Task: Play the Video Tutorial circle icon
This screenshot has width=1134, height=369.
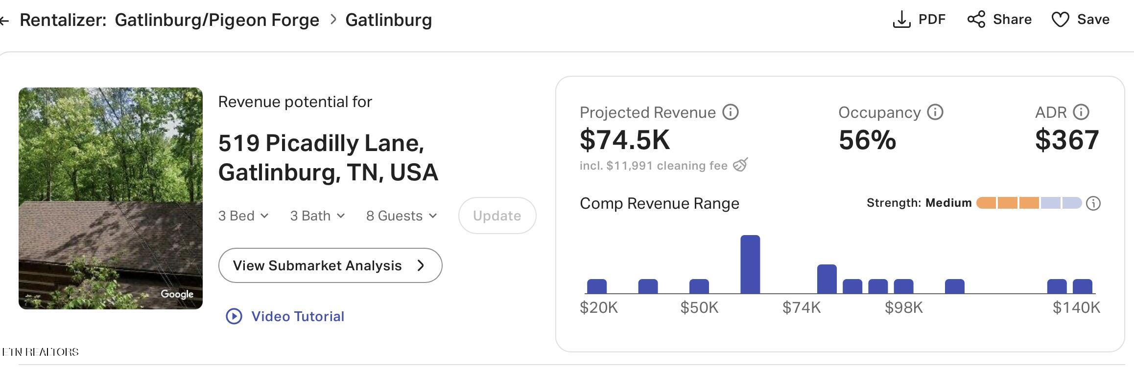Action: [234, 316]
